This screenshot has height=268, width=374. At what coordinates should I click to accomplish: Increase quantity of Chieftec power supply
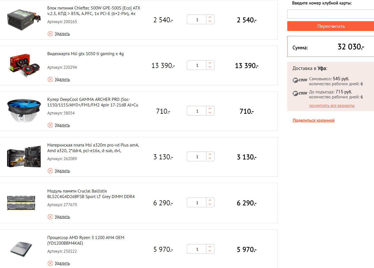click(210, 17)
